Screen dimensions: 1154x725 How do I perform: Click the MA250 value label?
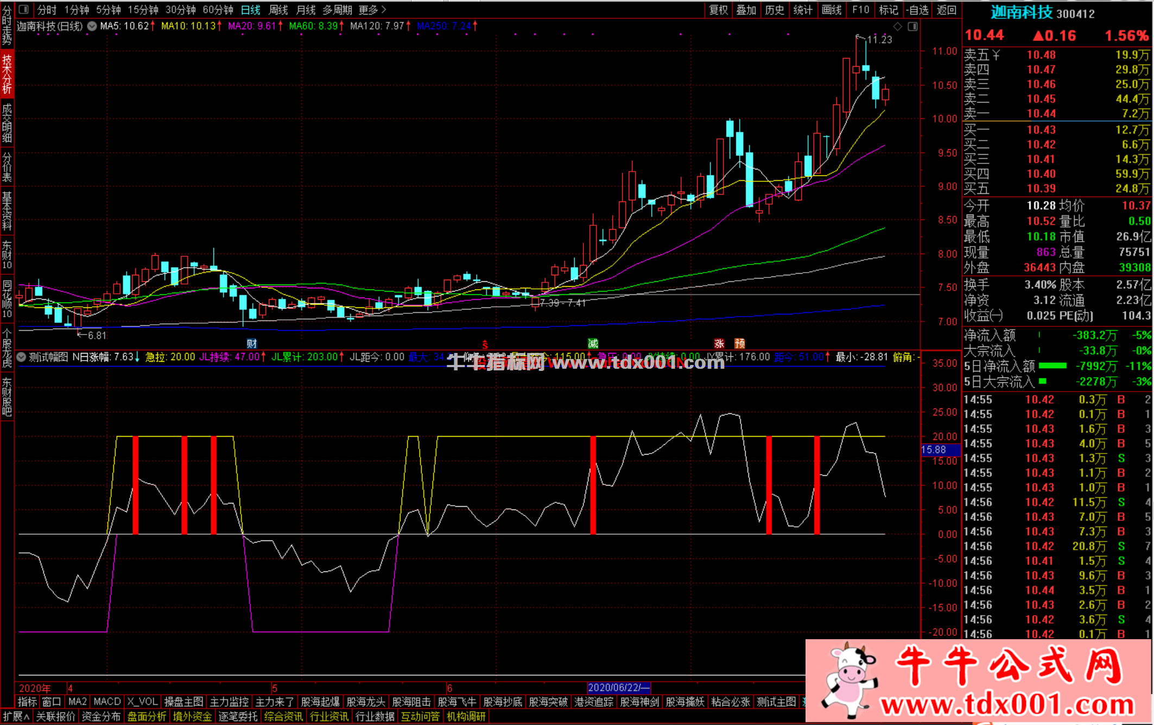pyautogui.click(x=444, y=26)
